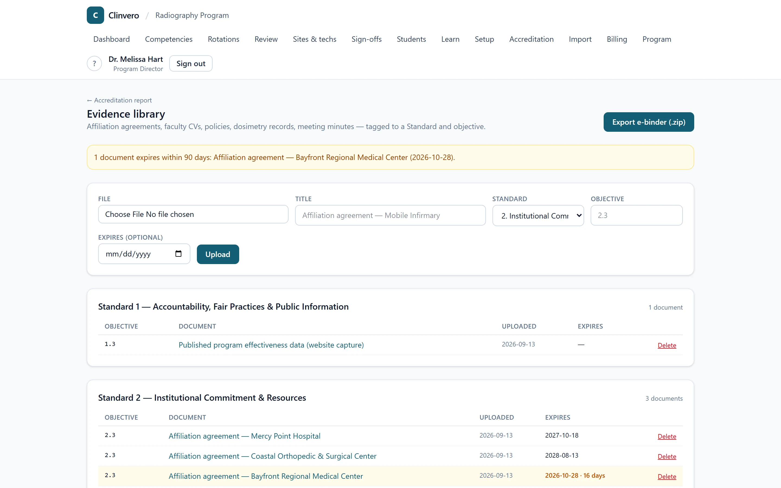
Task: Open the Program nav item
Action: click(657, 39)
